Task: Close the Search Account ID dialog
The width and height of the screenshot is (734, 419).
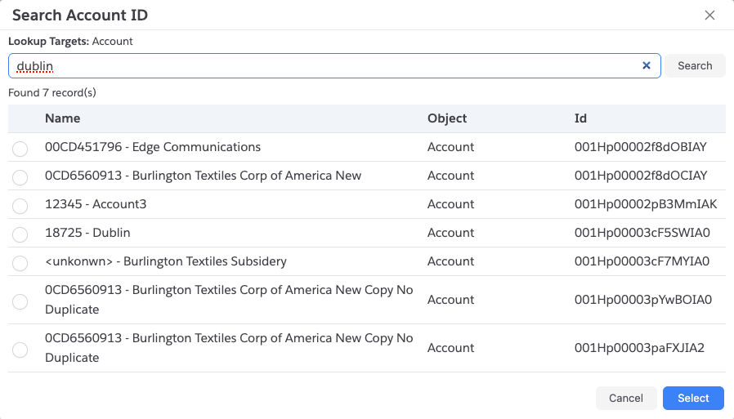Action: coord(709,16)
